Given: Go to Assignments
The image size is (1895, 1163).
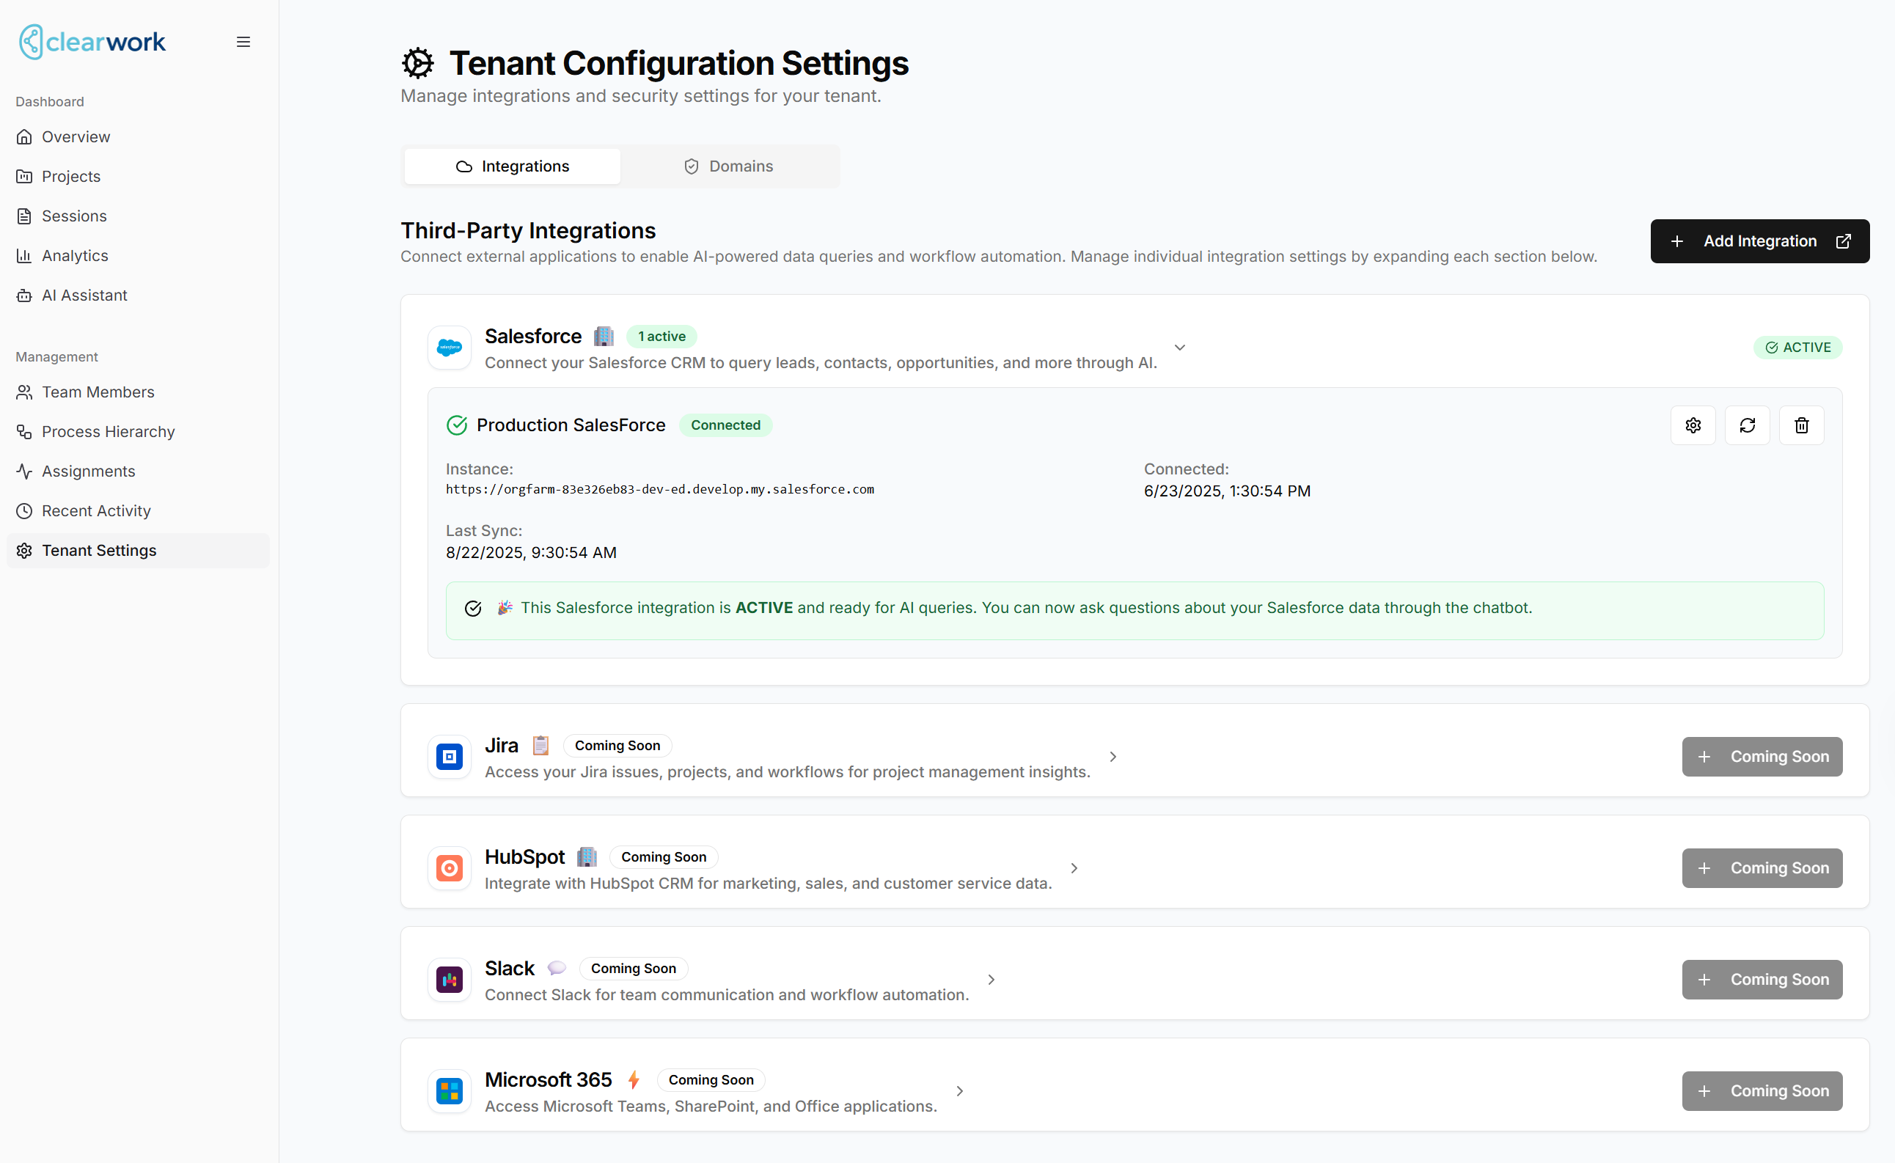Looking at the screenshot, I should [x=138, y=472].
